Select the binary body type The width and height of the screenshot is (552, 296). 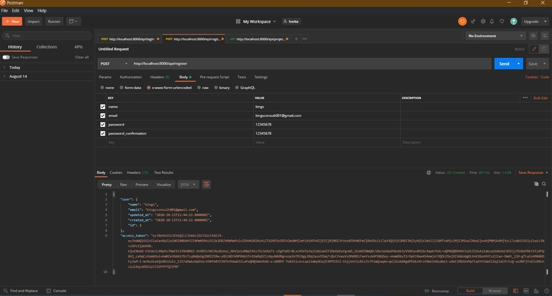click(x=216, y=88)
